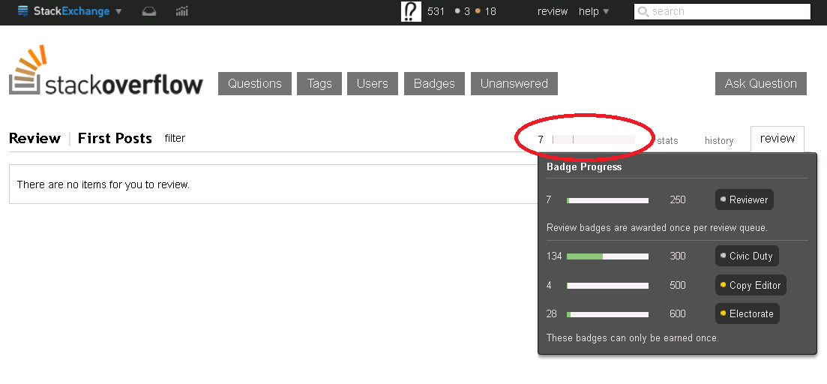Select the review tab
The image size is (827, 384).
778,139
